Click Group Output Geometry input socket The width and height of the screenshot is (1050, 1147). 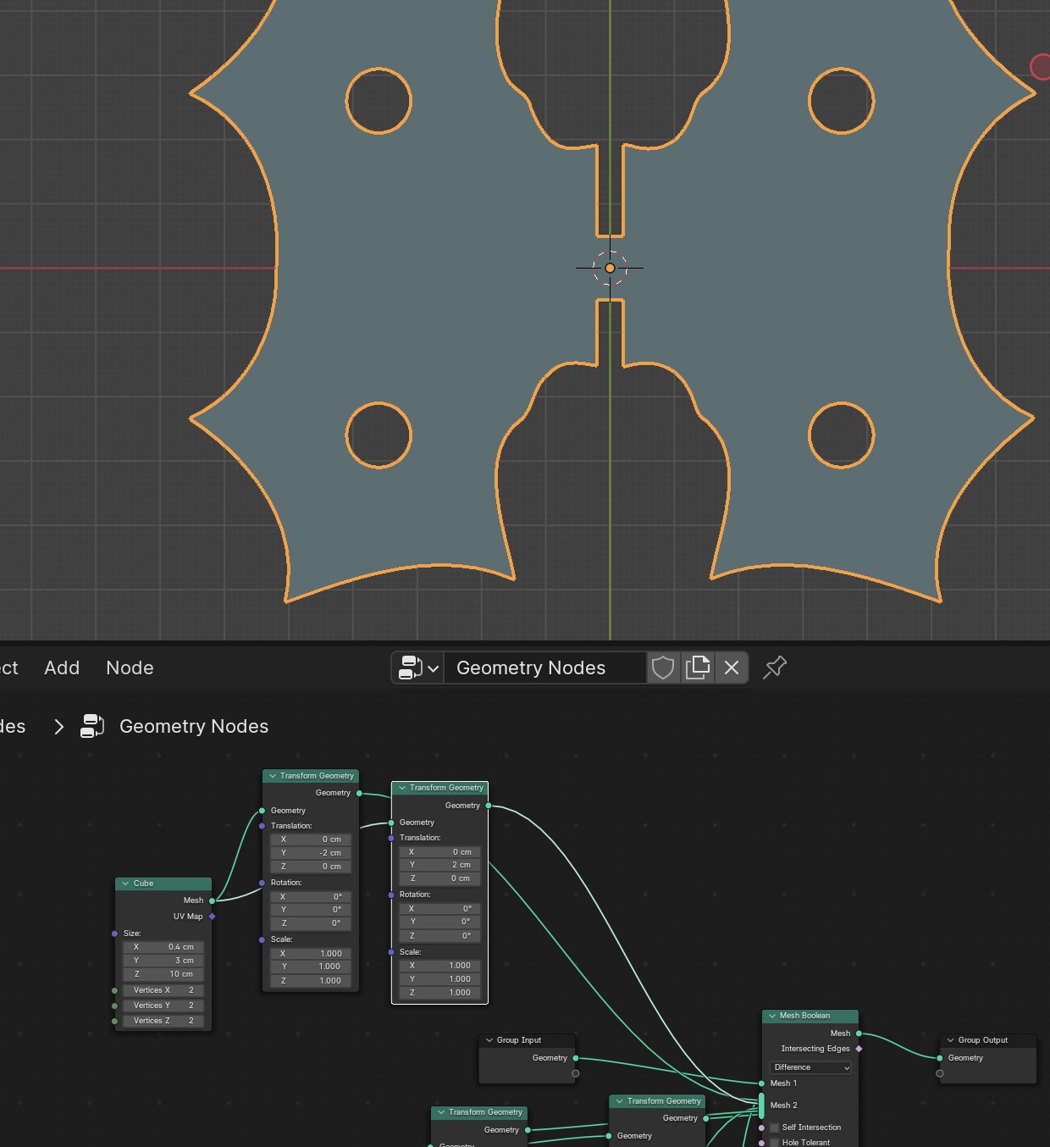click(x=940, y=1058)
